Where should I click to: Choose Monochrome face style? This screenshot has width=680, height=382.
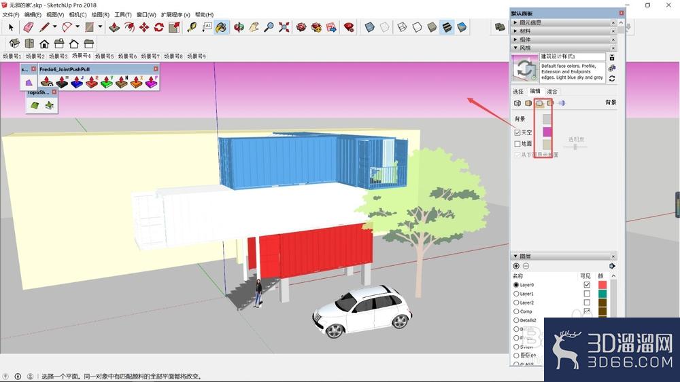click(x=462, y=27)
